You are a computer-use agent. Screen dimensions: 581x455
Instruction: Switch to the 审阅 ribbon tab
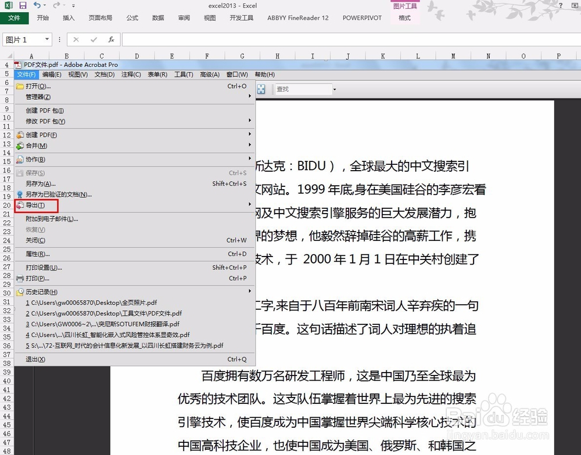184,18
